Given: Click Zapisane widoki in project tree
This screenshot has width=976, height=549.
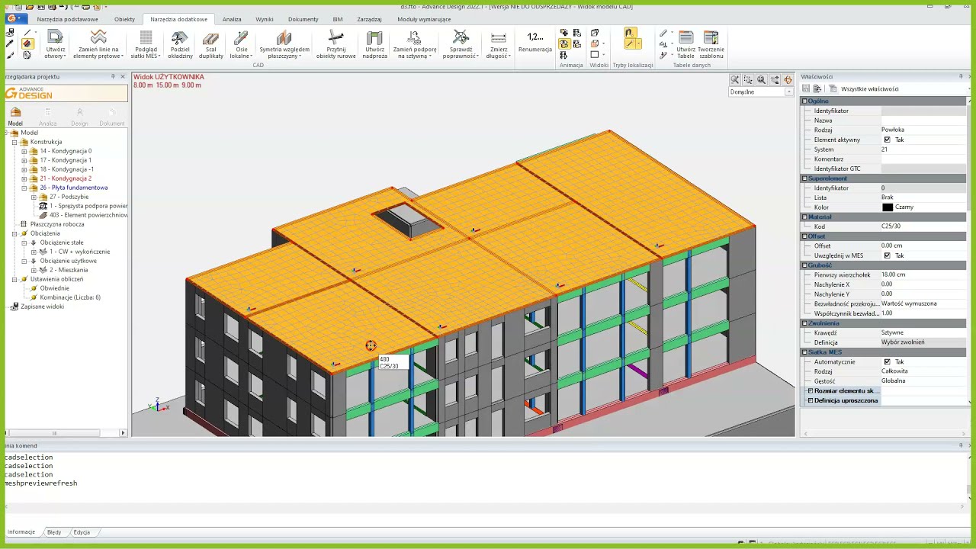Looking at the screenshot, I should pyautogui.click(x=42, y=307).
